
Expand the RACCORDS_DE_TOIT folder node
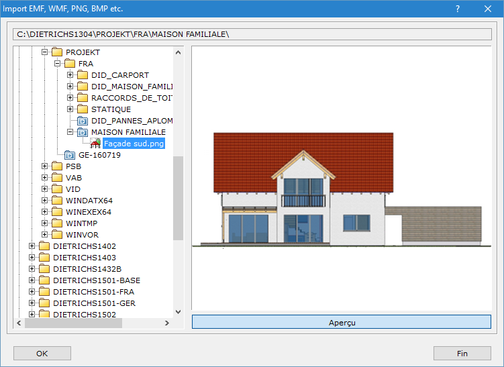click(x=70, y=98)
